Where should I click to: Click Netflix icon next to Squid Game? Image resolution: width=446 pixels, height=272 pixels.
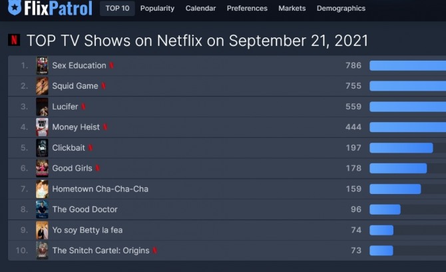(x=104, y=86)
